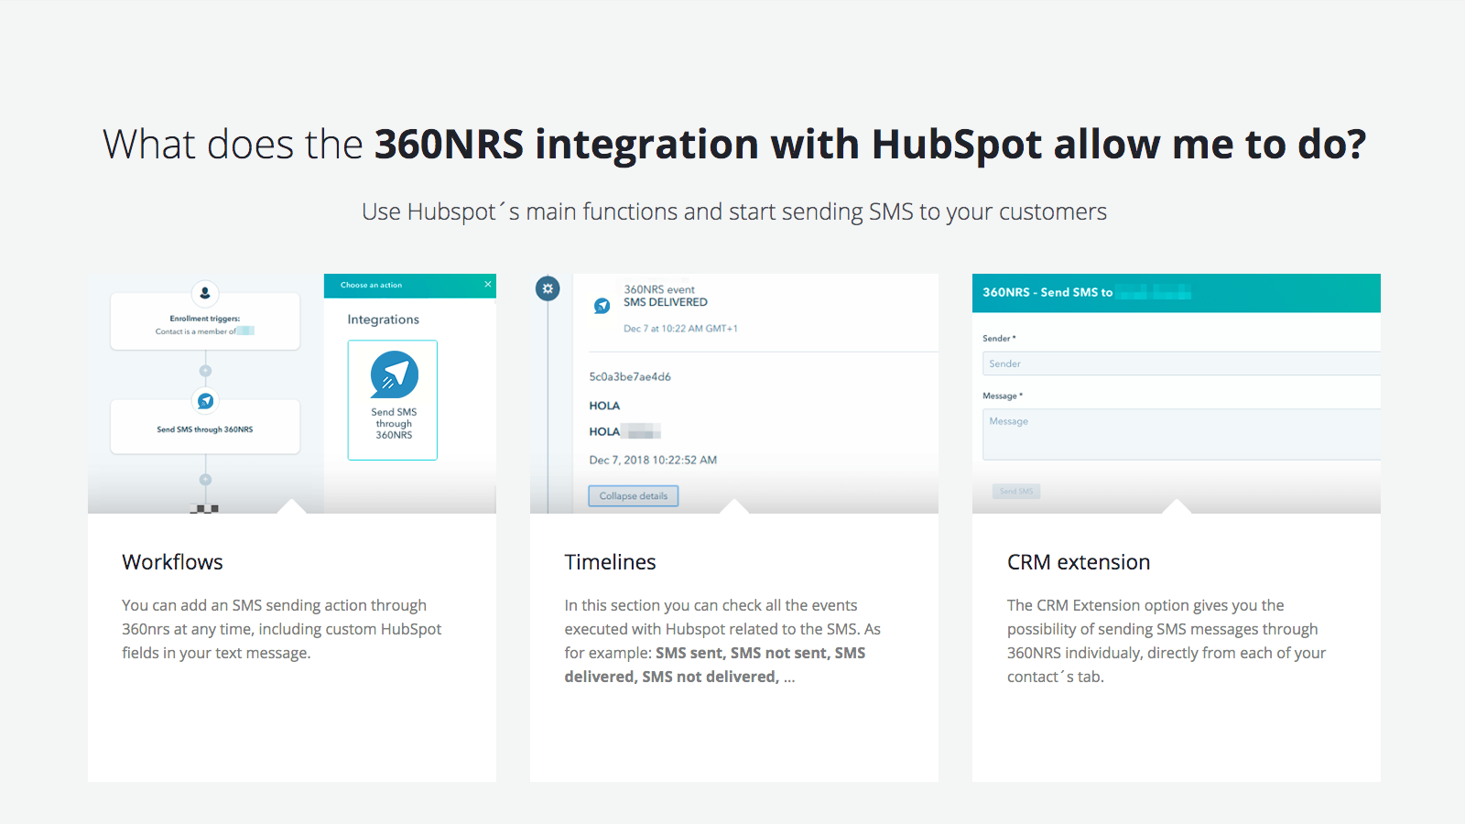Image resolution: width=1465 pixels, height=824 pixels.
Task: Click the 360NRS paper plane workflow step icon
Action: point(205,401)
